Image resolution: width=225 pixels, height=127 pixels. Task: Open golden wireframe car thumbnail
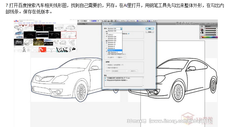(39, 42)
